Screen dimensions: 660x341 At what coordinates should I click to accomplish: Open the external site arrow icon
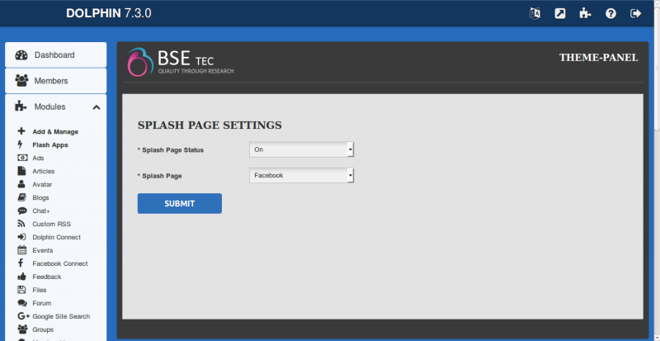(560, 13)
